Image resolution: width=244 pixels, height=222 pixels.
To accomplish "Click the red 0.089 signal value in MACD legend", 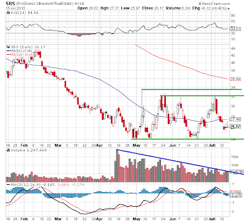I will (63, 185).
